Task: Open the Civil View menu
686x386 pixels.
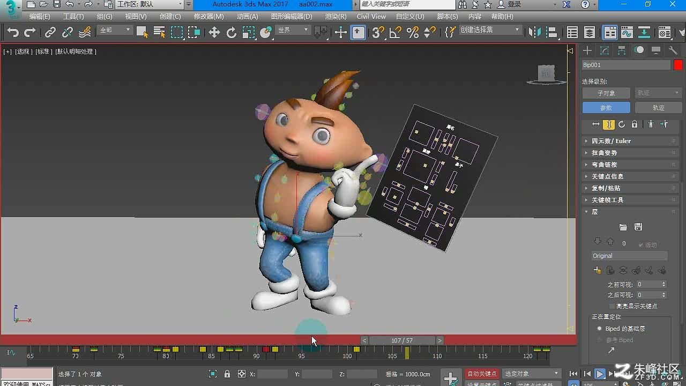Action: coord(371,17)
